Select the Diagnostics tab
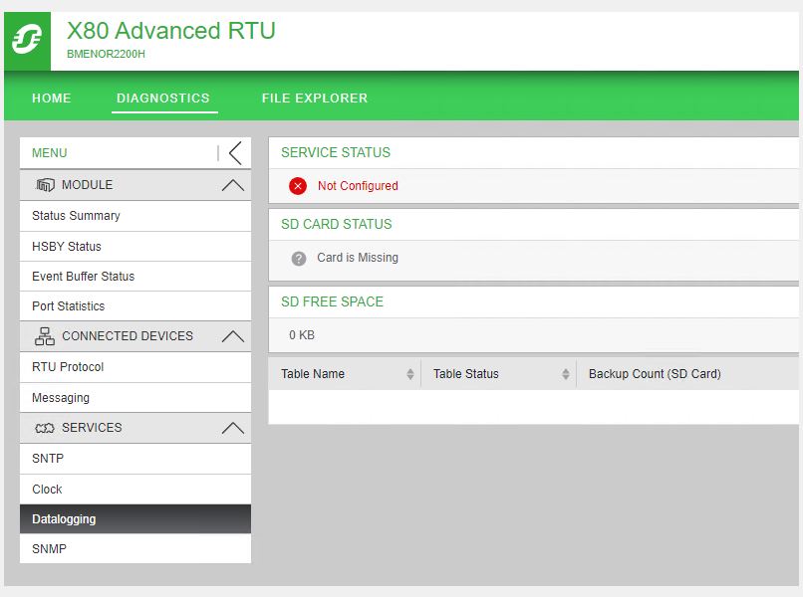This screenshot has width=803, height=597. click(163, 99)
